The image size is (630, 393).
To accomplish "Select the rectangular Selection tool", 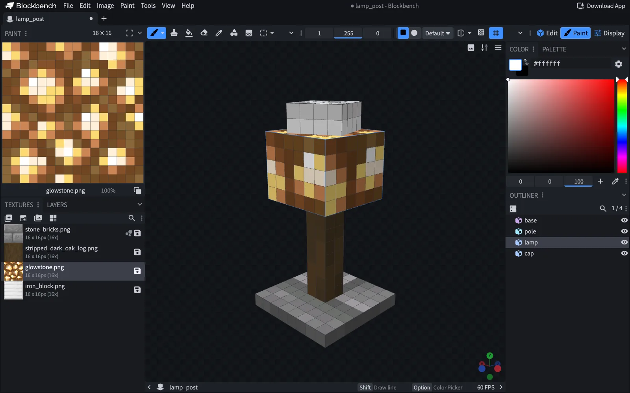I will [x=263, y=33].
